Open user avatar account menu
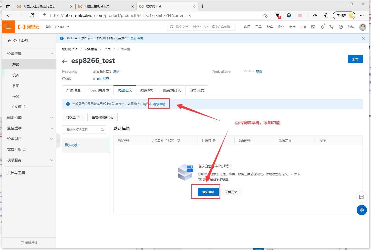 pyautogui.click(x=363, y=27)
